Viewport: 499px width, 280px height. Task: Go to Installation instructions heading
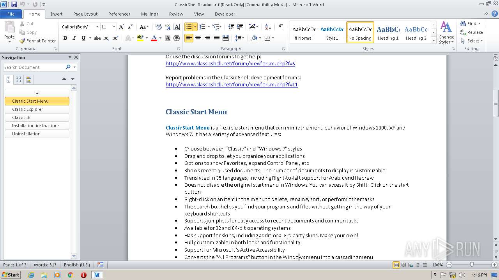tap(37, 126)
